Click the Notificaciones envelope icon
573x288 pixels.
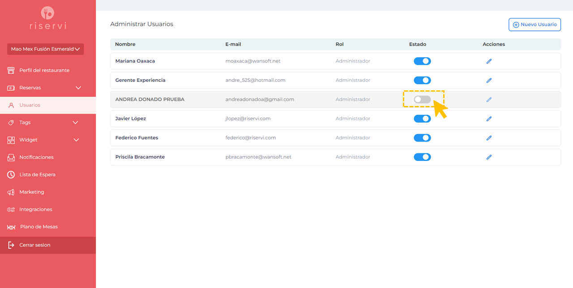coord(11,157)
